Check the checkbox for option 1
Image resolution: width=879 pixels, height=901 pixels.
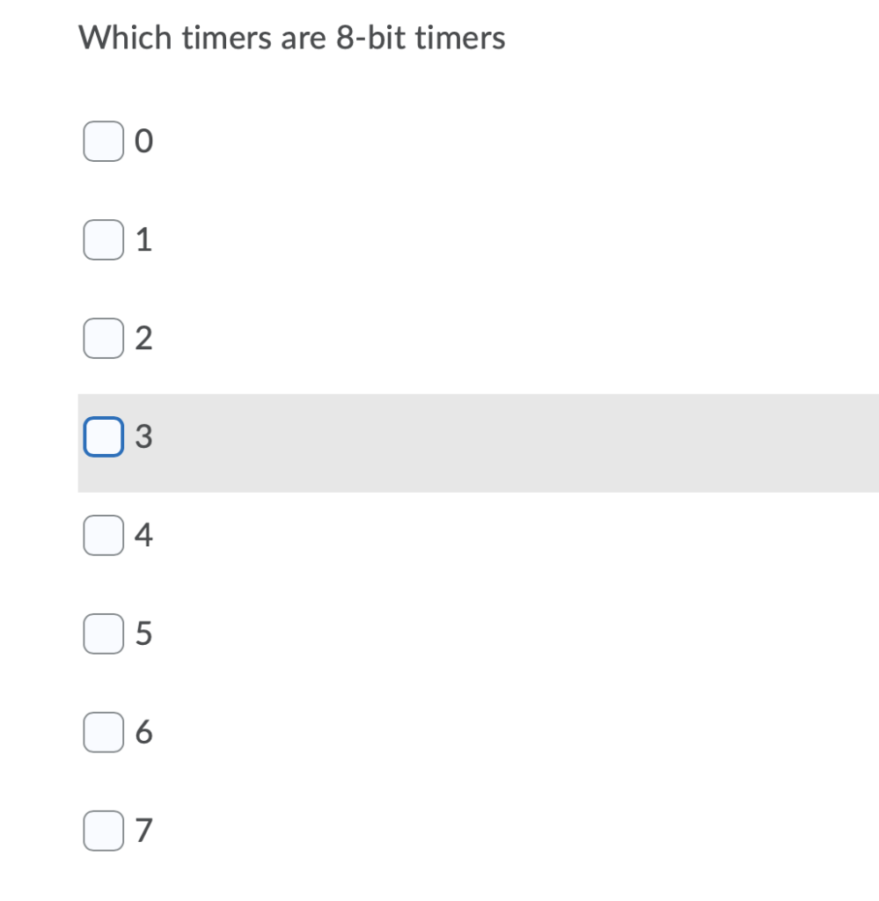coord(103,239)
